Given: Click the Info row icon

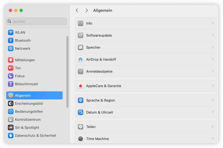Looking at the screenshot, I should pos(81,24).
